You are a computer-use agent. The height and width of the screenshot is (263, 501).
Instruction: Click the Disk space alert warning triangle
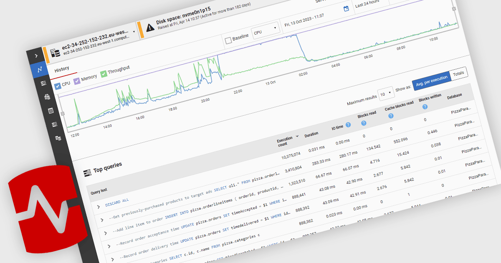[x=150, y=28]
